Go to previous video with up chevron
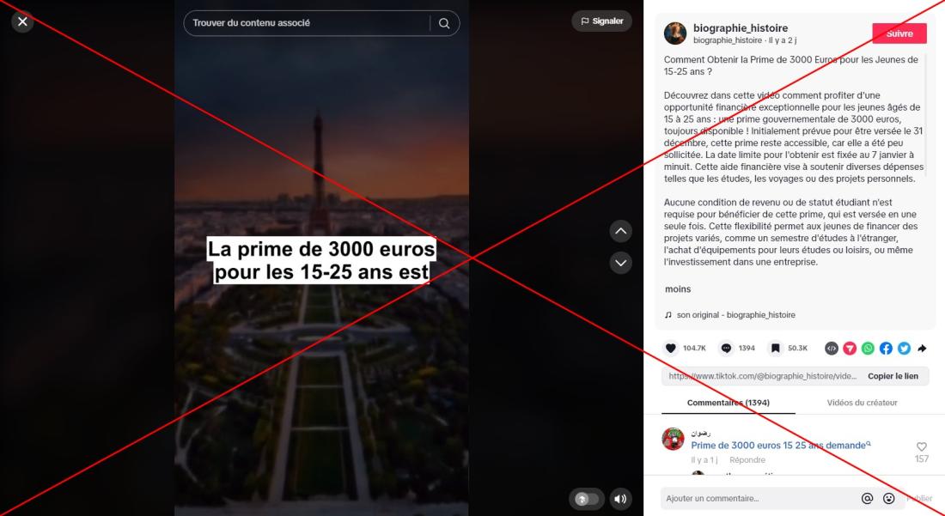Image resolution: width=945 pixels, height=516 pixels. coord(621,231)
